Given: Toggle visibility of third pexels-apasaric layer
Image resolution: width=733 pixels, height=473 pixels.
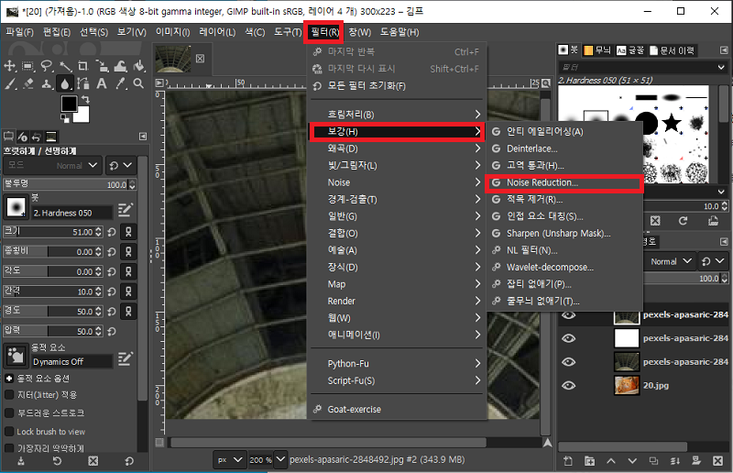Looking at the screenshot, I should [568, 362].
